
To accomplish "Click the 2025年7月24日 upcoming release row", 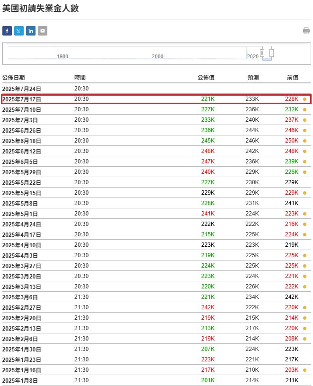I will coord(22,89).
